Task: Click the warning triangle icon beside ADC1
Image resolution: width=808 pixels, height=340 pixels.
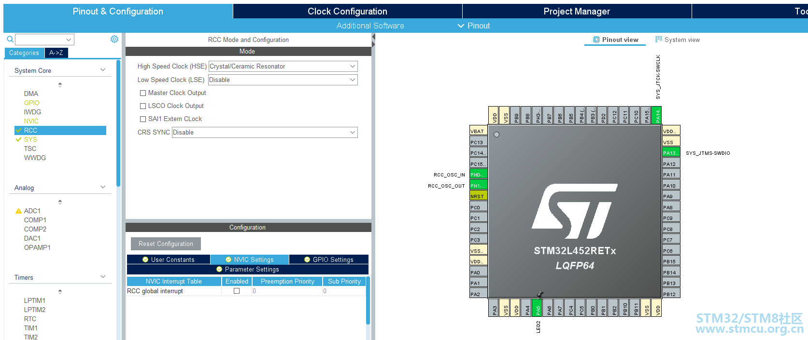Action: [x=18, y=211]
